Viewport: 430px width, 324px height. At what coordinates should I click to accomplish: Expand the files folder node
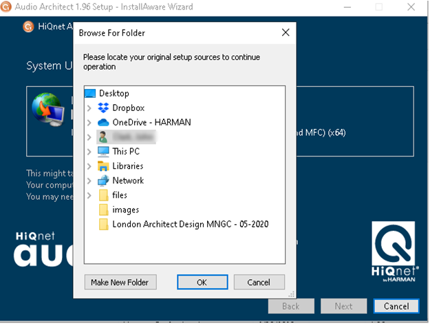pos(89,195)
